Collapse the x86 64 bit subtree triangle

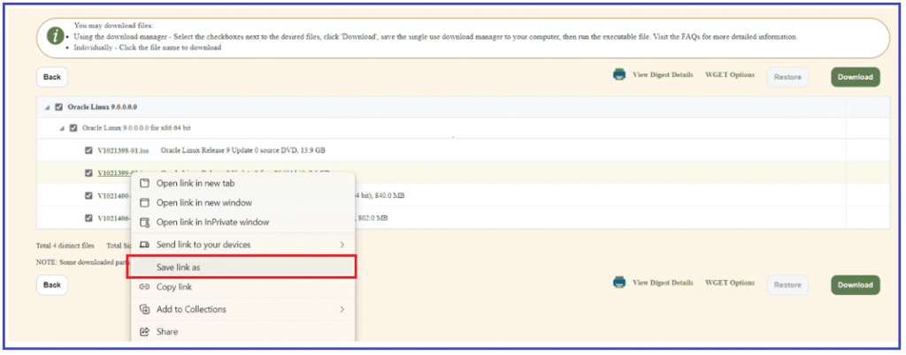click(x=62, y=129)
